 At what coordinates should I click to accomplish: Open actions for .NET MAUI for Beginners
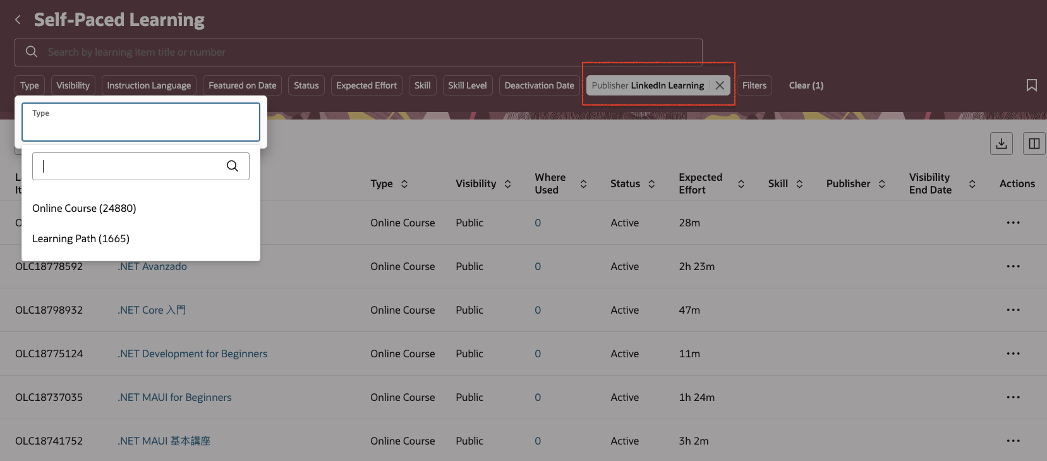tap(1014, 397)
